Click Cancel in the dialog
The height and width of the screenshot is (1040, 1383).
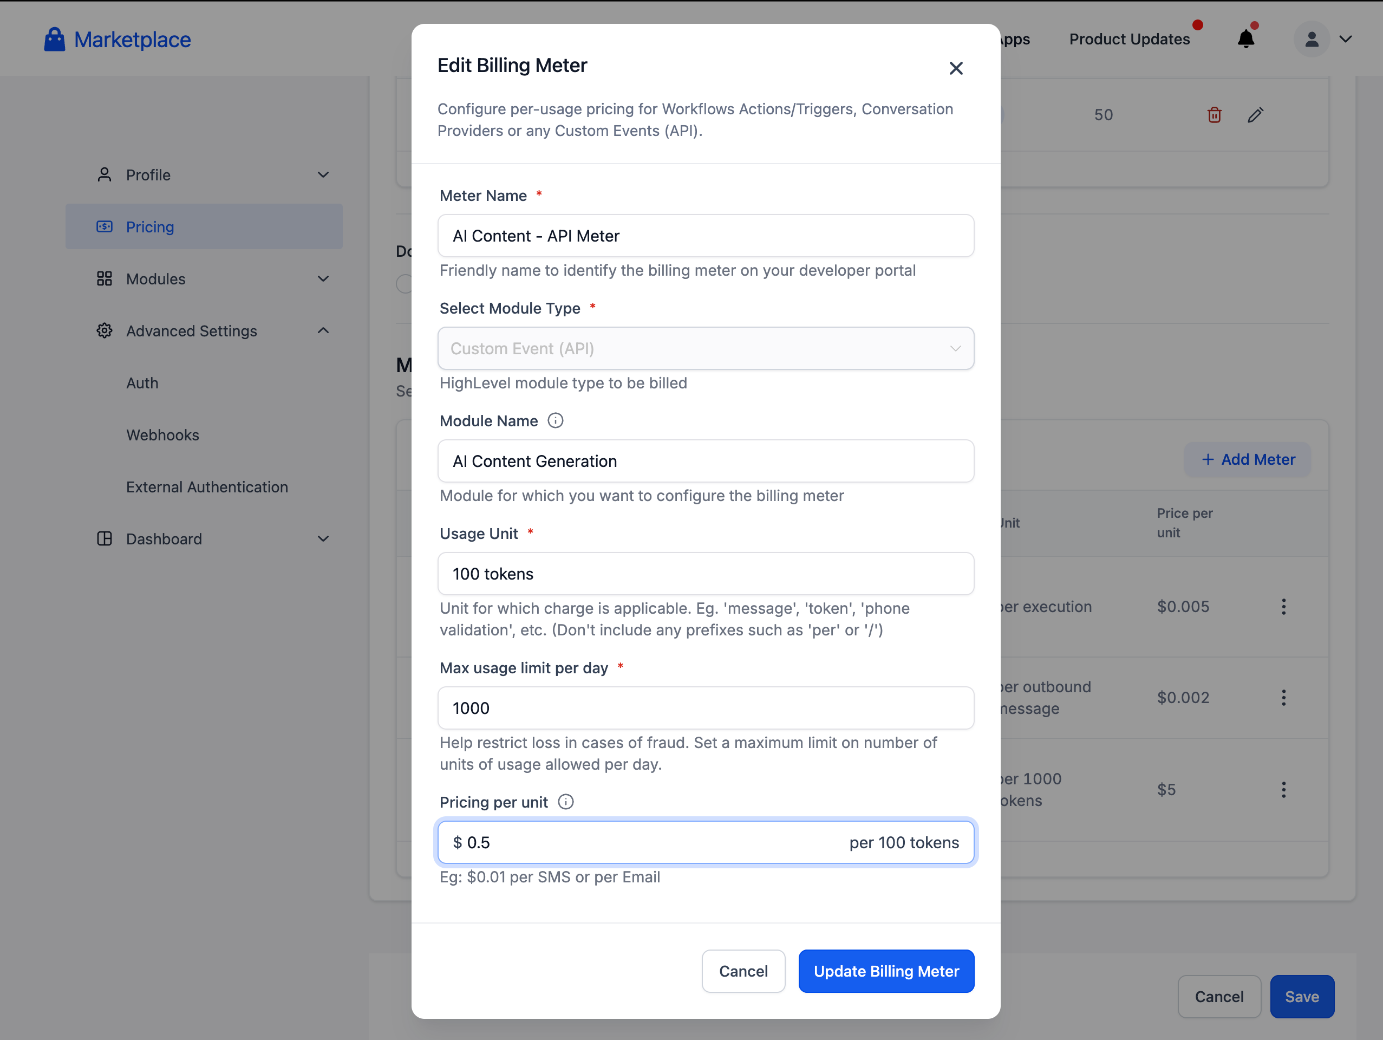pyautogui.click(x=743, y=971)
